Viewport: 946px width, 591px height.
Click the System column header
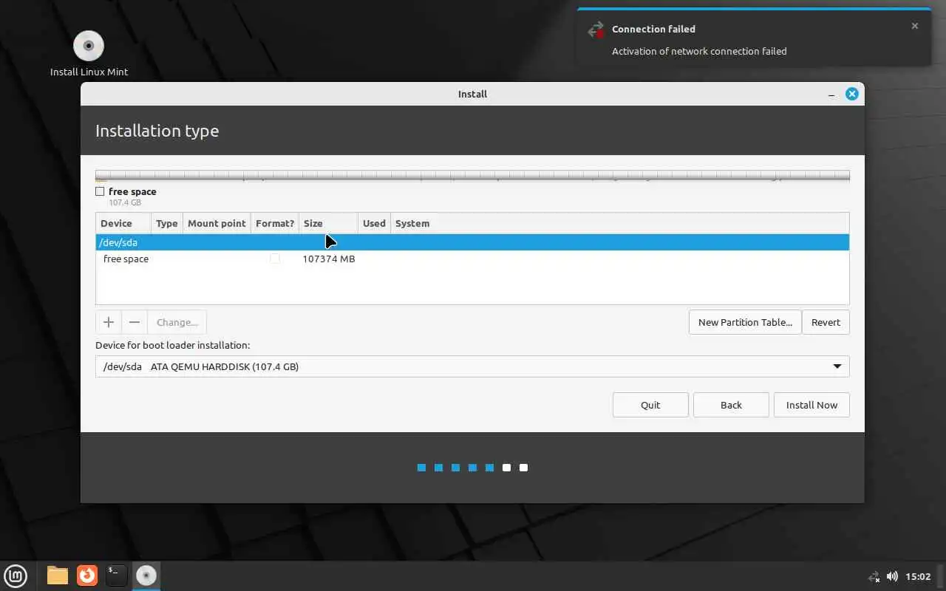tap(619, 223)
